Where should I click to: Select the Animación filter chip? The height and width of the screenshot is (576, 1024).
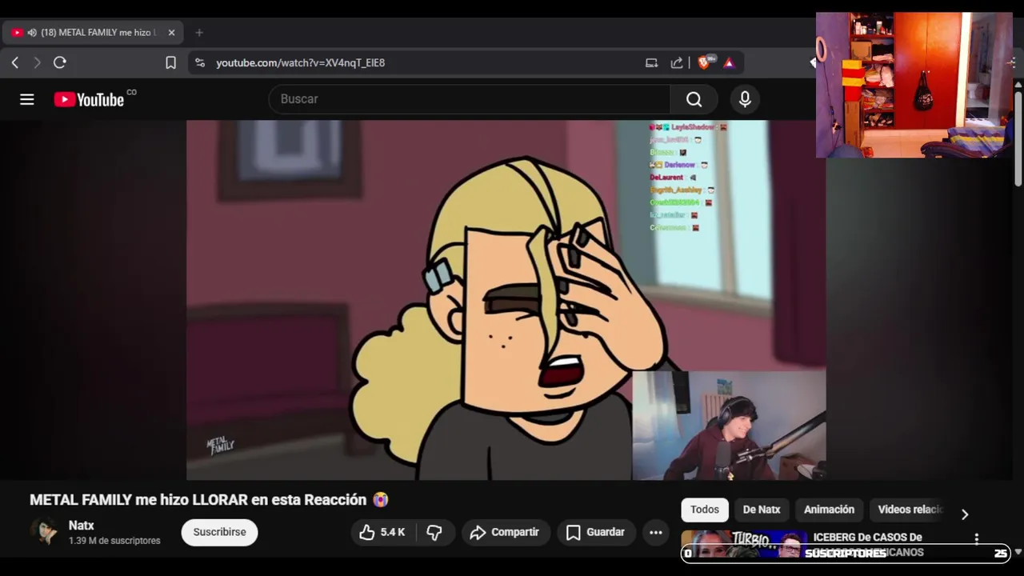pos(829,510)
